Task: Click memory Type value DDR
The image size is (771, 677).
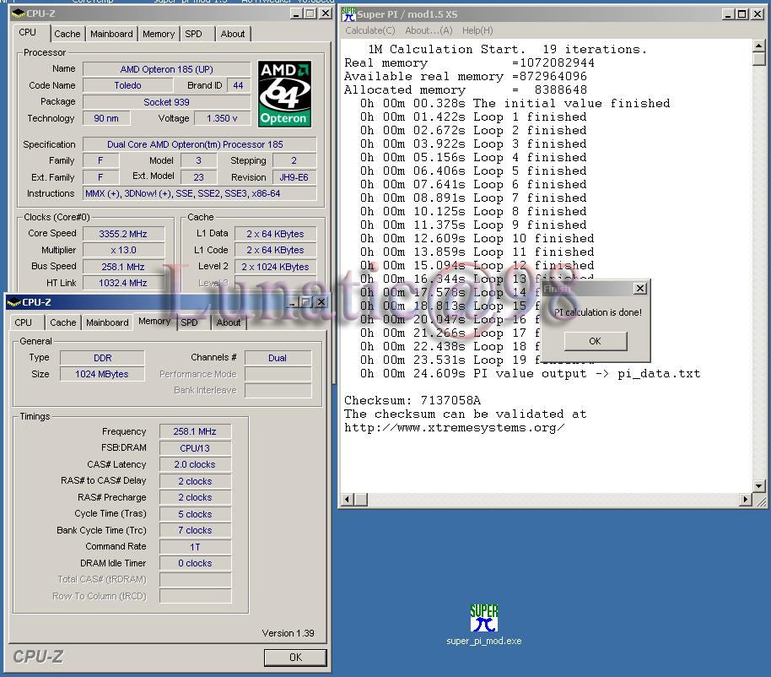Action: 102,358
